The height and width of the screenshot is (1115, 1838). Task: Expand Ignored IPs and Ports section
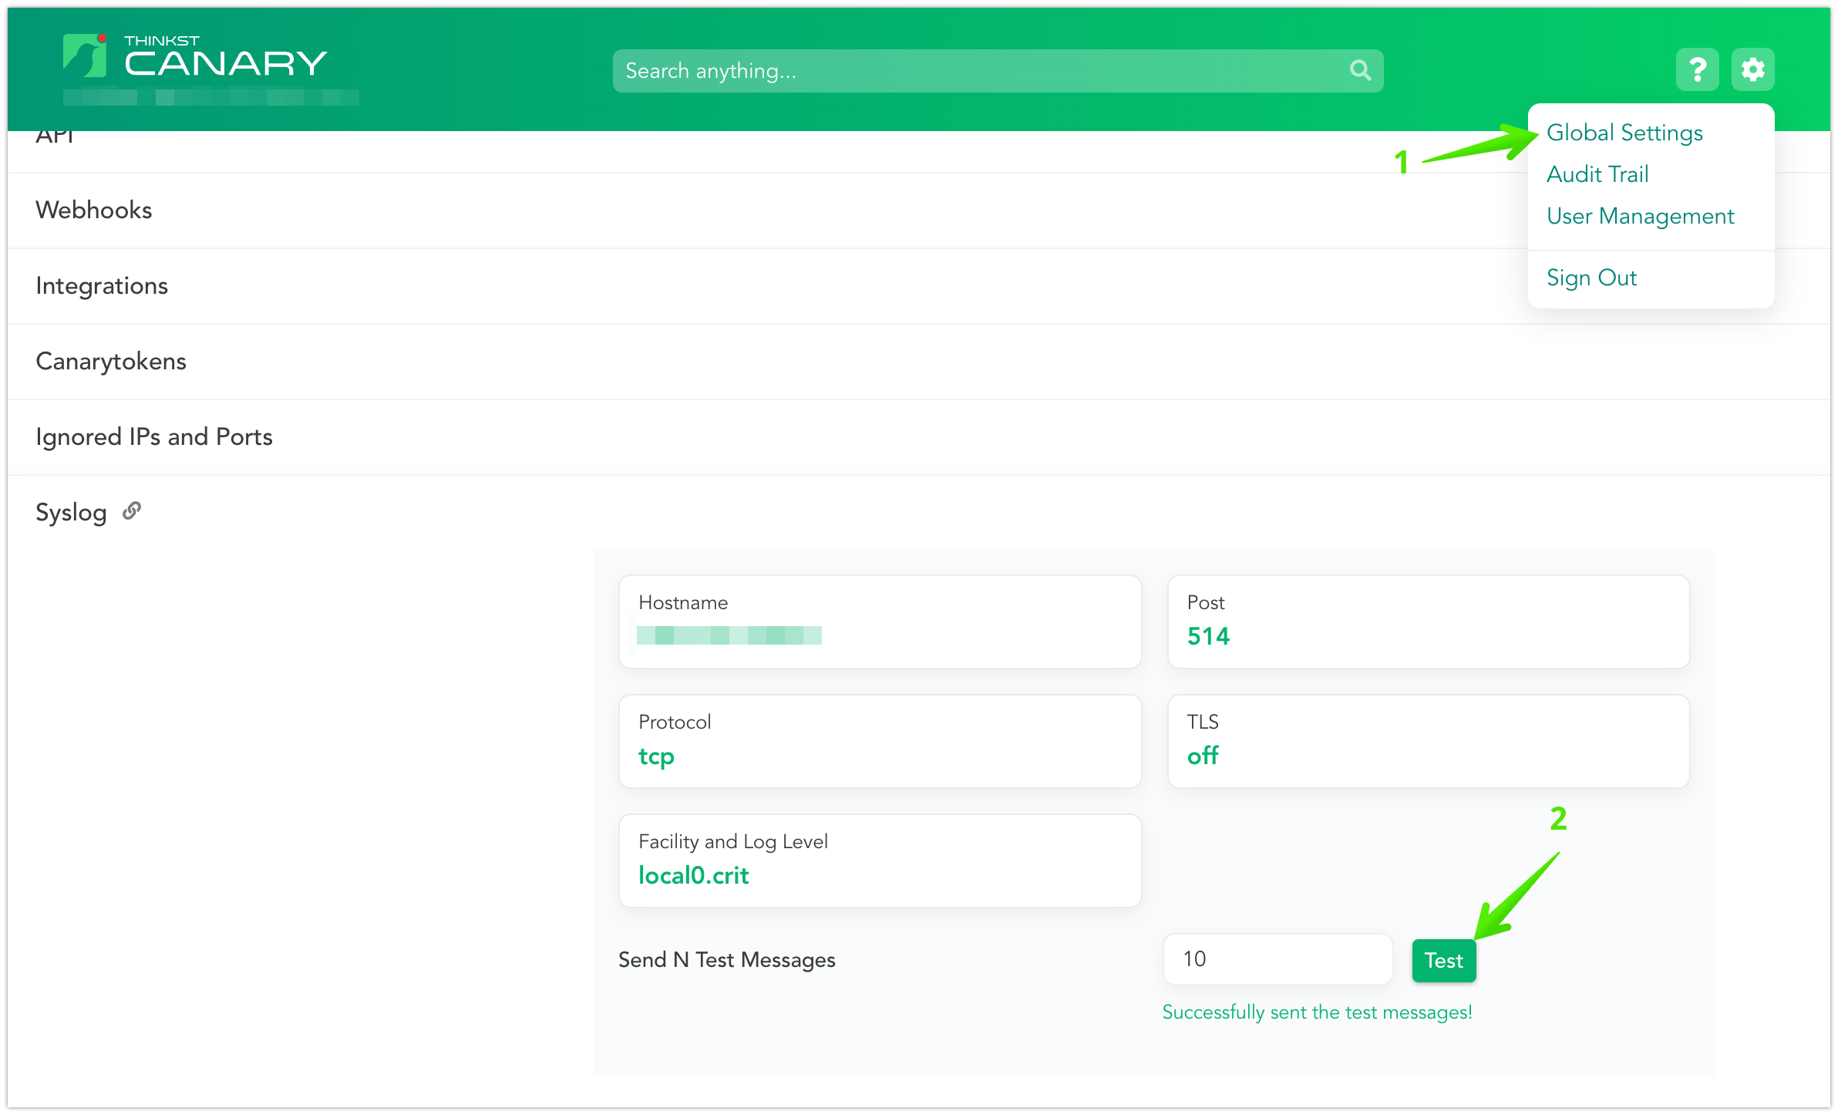click(x=154, y=436)
